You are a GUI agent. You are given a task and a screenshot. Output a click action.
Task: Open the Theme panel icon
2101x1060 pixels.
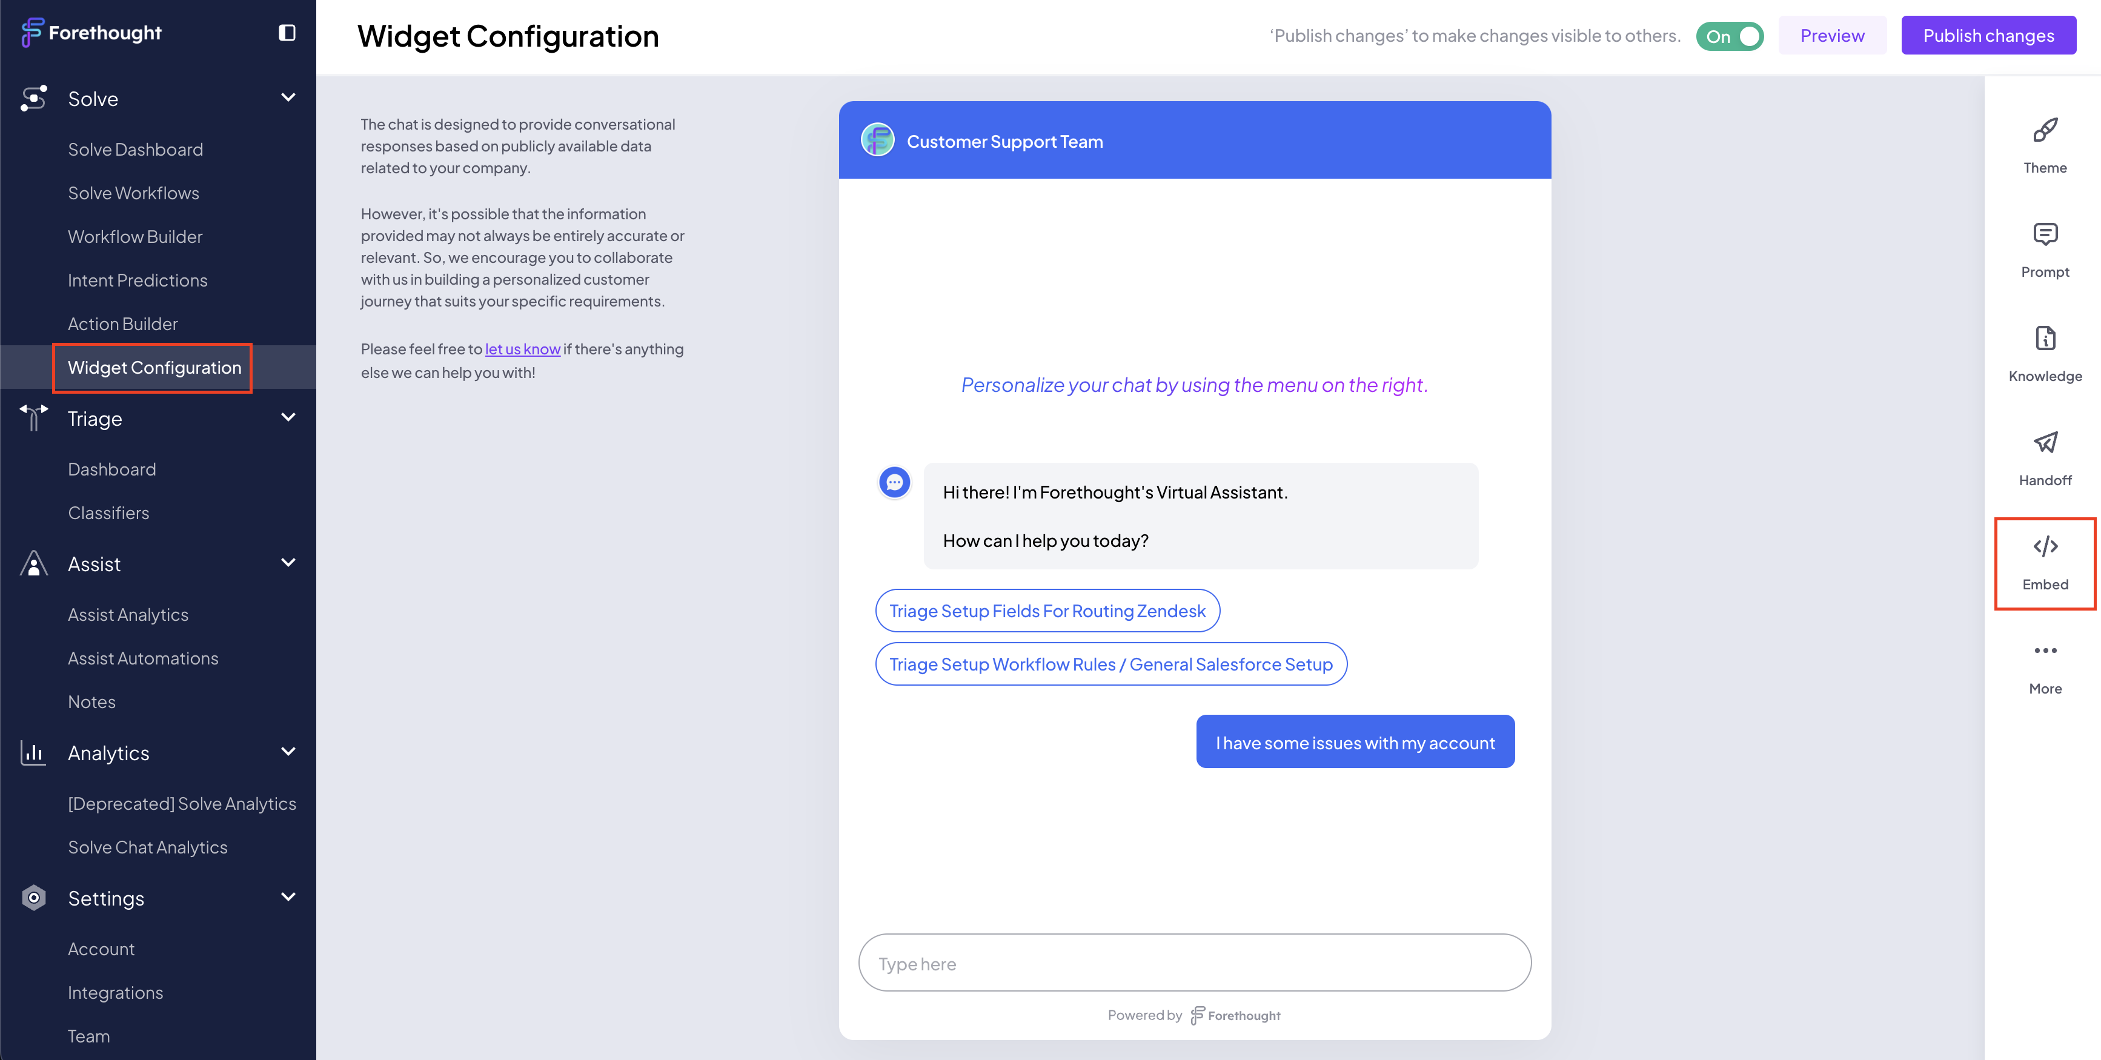pyautogui.click(x=2045, y=130)
